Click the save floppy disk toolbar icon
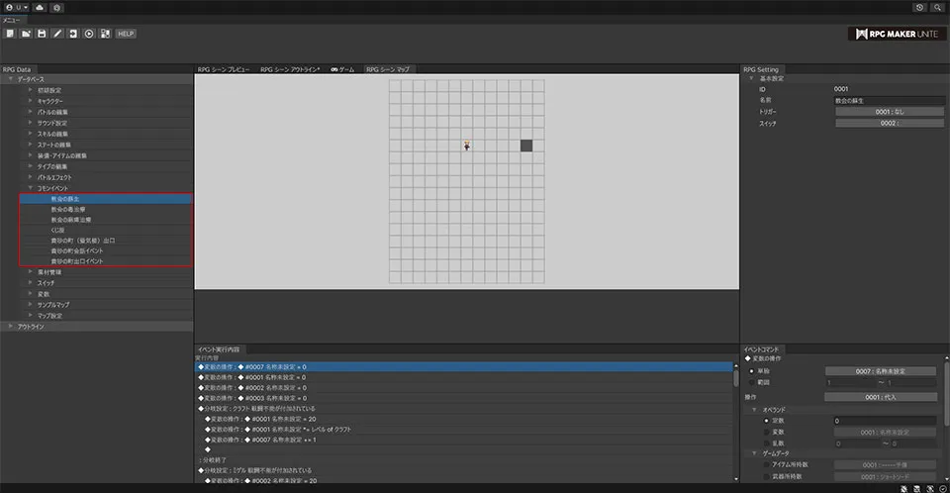 coord(42,34)
